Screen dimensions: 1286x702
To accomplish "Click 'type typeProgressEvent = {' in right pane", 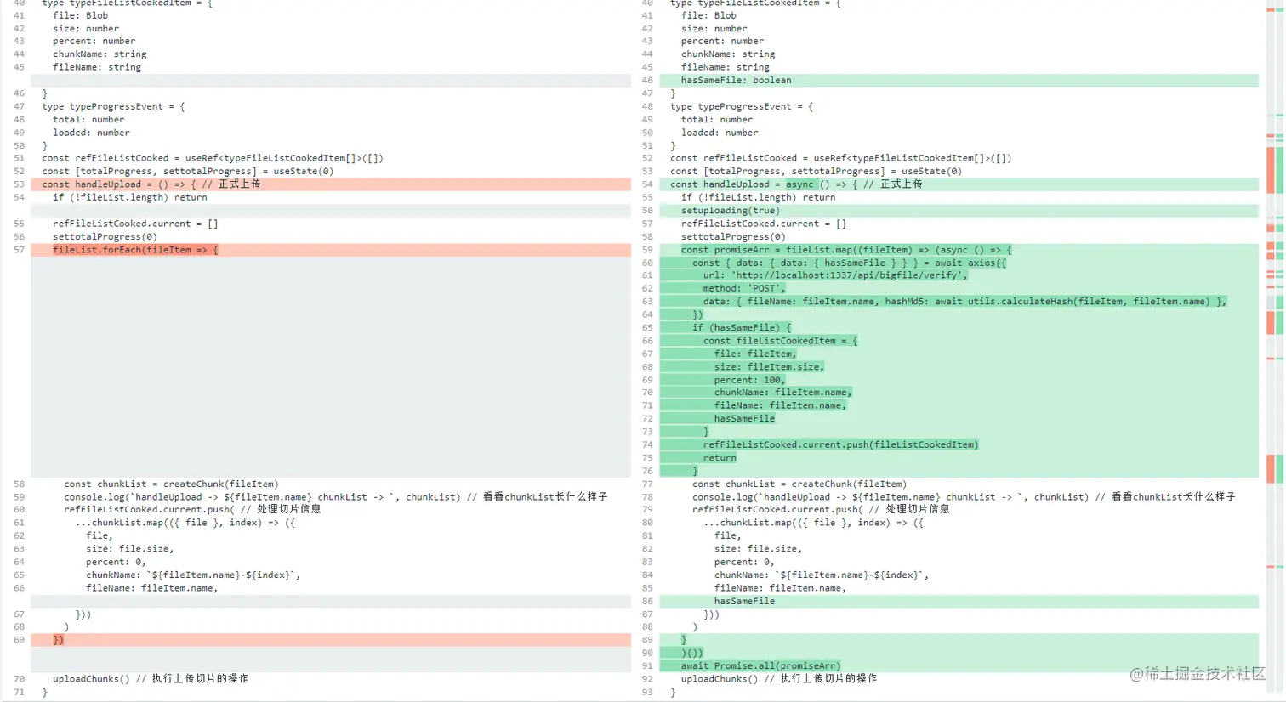I will click(742, 106).
